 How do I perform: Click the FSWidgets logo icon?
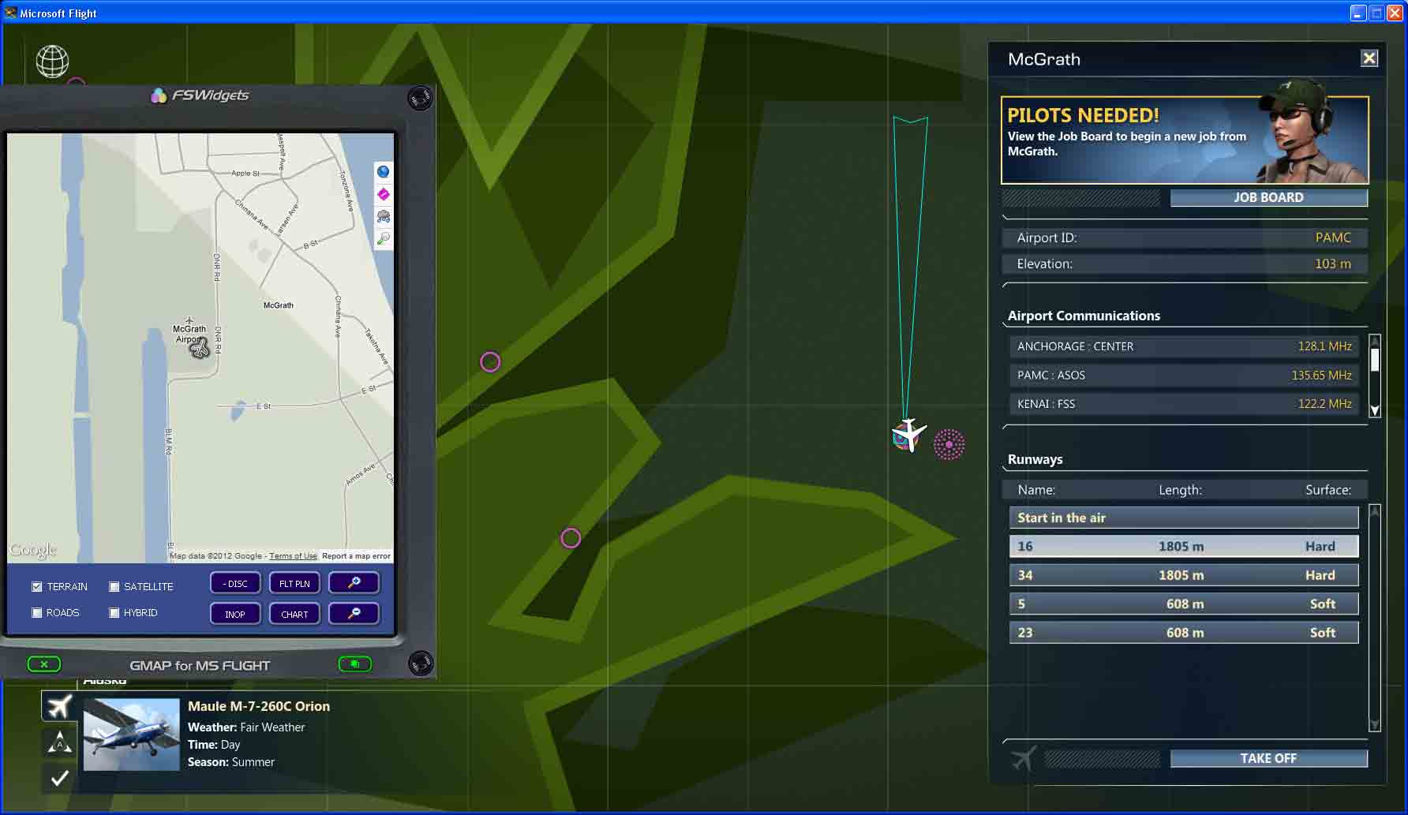click(x=159, y=95)
